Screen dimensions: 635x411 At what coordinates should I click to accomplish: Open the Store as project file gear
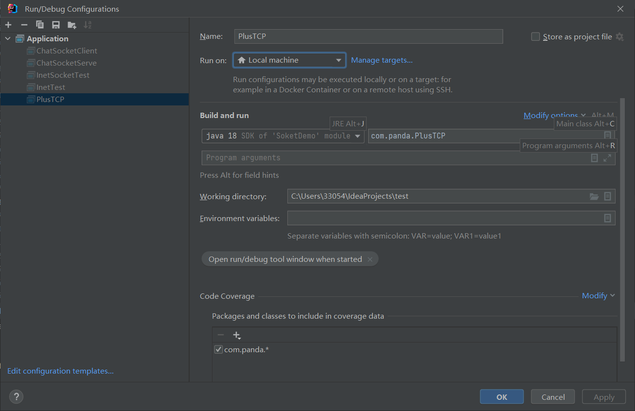pyautogui.click(x=619, y=37)
